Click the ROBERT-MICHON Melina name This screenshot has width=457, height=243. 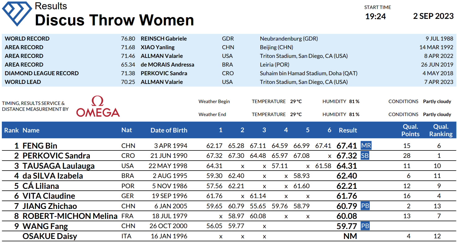tap(70, 216)
